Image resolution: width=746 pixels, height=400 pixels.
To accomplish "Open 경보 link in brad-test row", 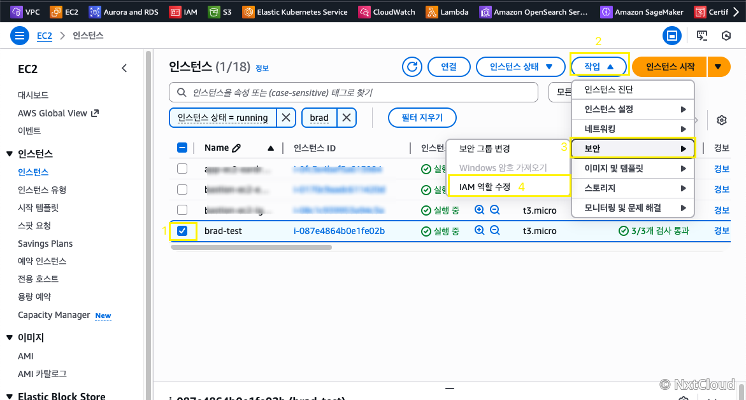I will click(x=722, y=231).
